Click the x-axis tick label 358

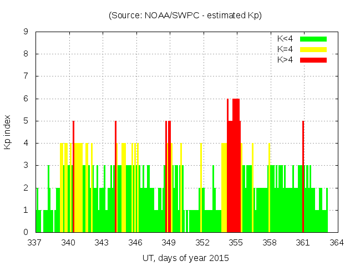pos(270,243)
